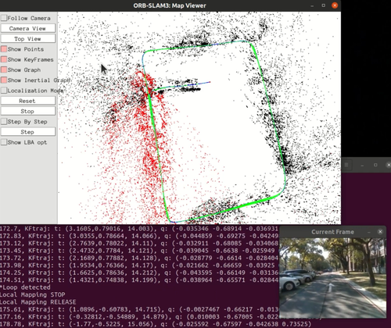Enable Localization Mode checkbox
This screenshot has width=391, height=328.
(4, 91)
